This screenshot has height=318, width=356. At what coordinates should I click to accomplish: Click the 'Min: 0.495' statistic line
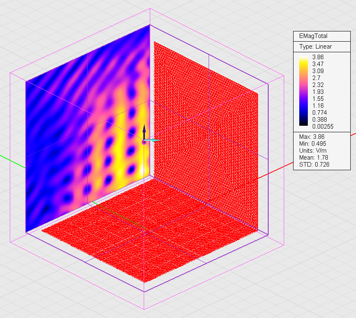click(313, 144)
